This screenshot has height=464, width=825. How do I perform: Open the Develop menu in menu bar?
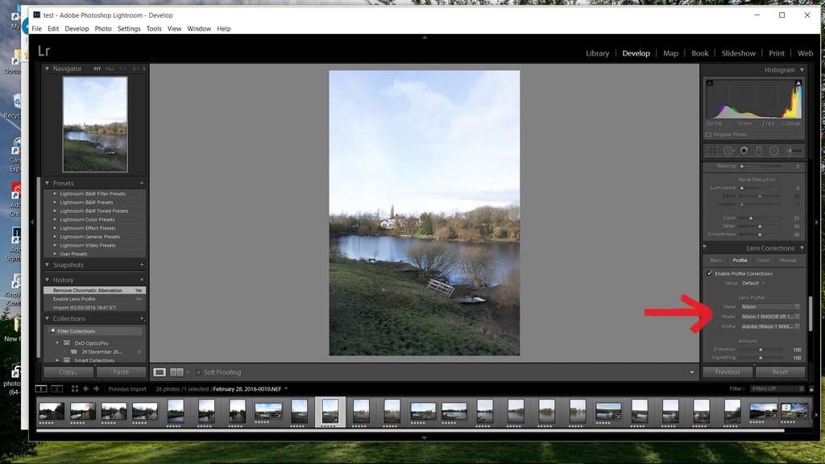point(77,29)
